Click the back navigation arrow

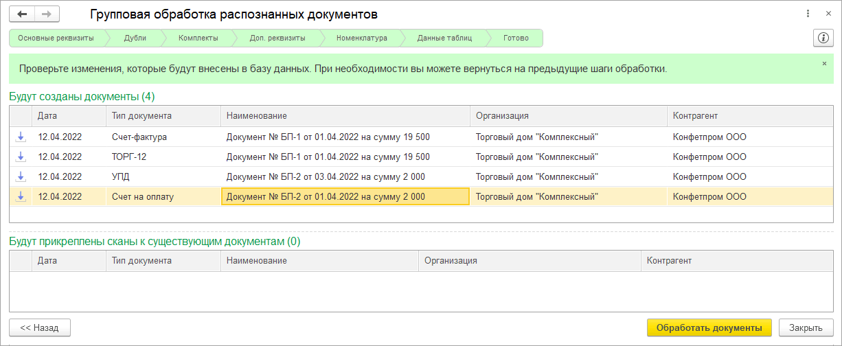(x=23, y=14)
